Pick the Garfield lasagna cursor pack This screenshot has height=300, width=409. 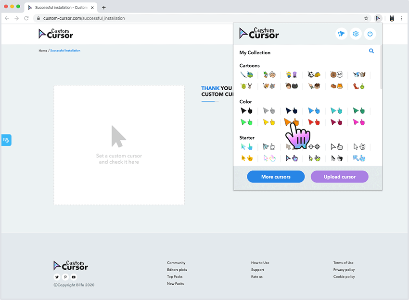336,86
